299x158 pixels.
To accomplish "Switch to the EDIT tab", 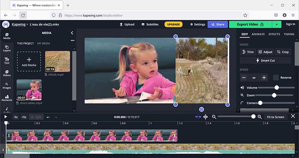I will (x=245, y=34).
